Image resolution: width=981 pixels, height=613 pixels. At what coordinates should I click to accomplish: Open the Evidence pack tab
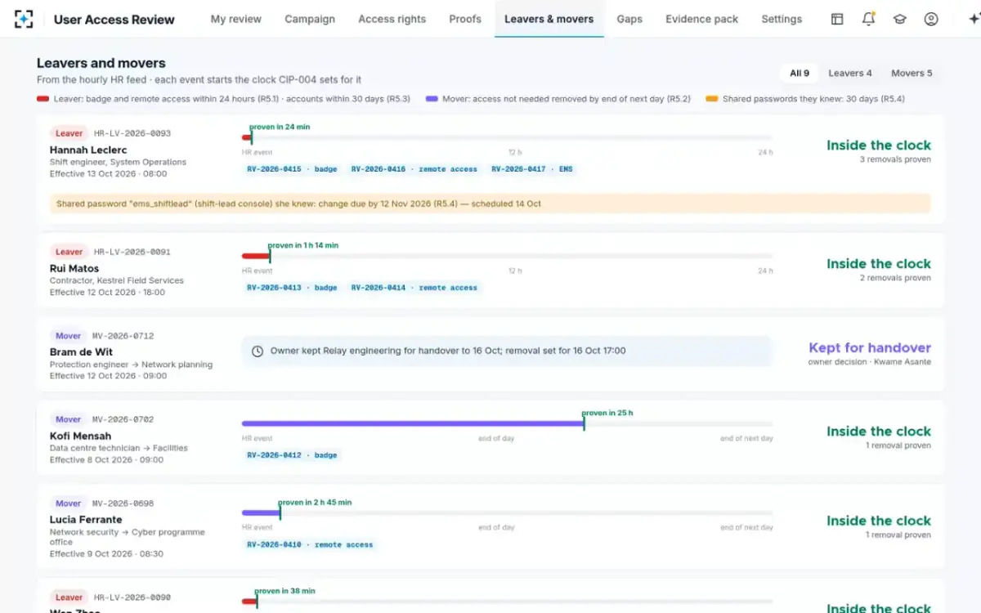coord(701,19)
